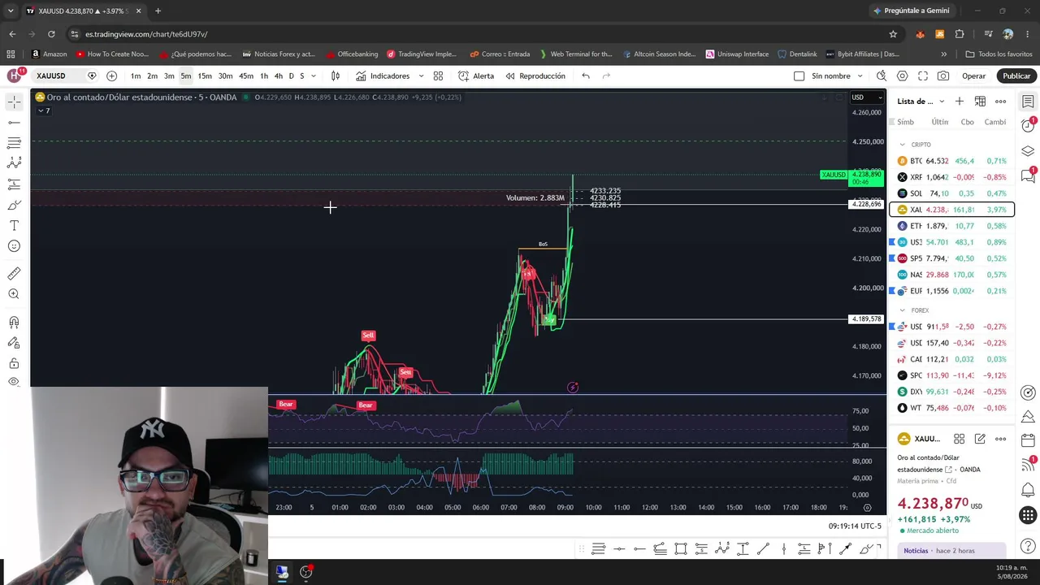Open the Sin nombre layout dropdown
This screenshot has width=1040, height=585.
click(x=860, y=76)
